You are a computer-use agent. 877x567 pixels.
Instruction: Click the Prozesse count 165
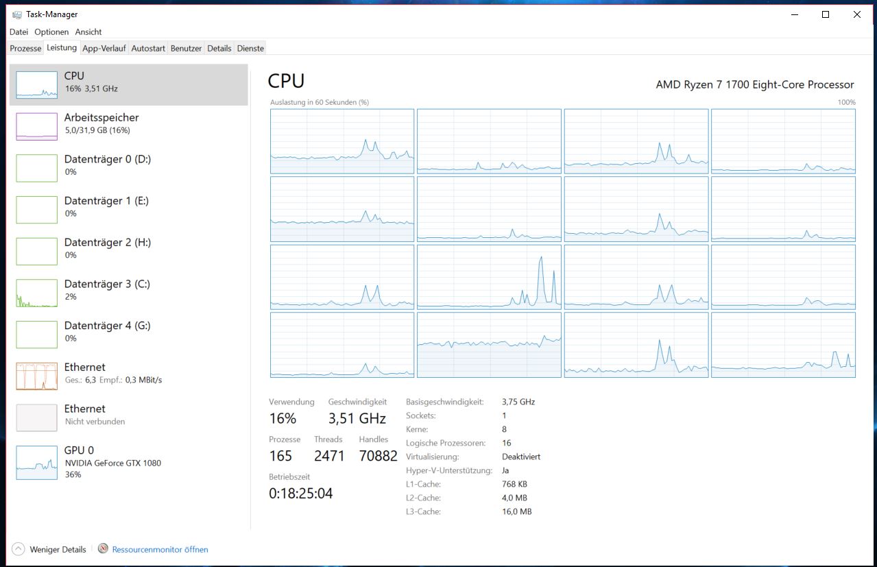(x=280, y=456)
